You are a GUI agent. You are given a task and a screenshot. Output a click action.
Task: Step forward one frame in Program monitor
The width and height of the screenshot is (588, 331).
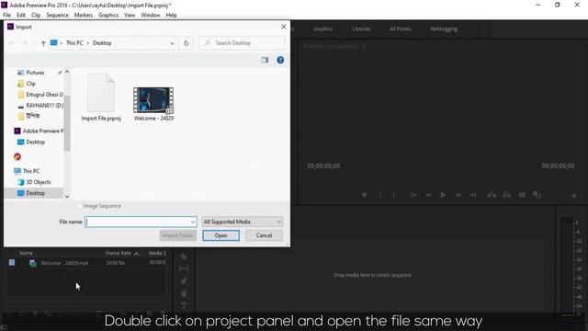pos(458,195)
